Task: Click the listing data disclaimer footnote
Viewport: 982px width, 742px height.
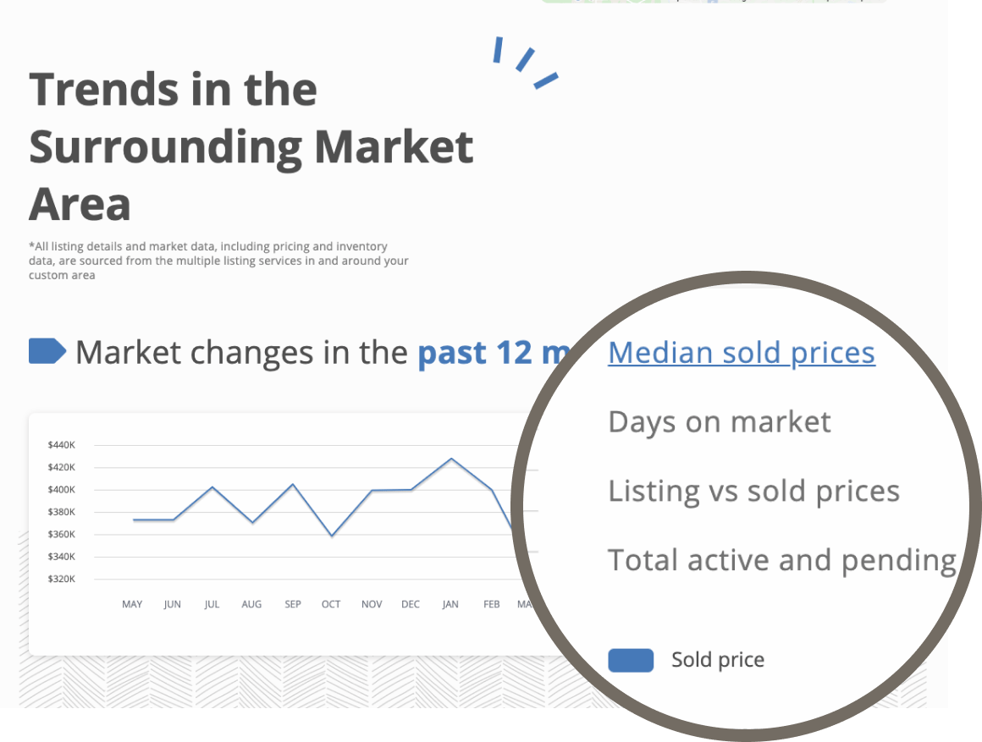Action: click(218, 261)
